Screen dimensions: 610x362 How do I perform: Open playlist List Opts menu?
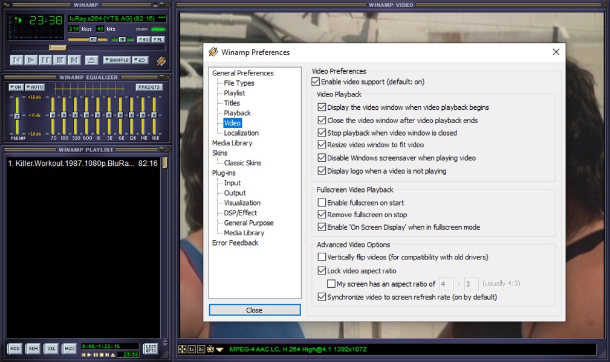click(x=151, y=348)
